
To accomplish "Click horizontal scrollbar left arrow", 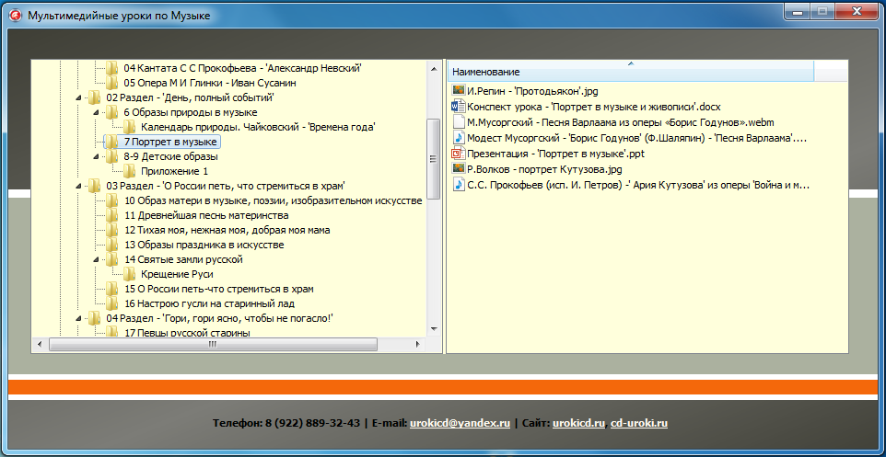I will (x=39, y=344).
